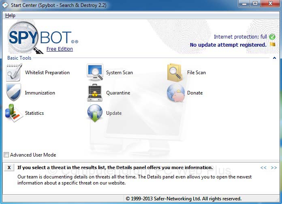Click the Safer-Networking copyright status bar text
The image size is (282, 204).
184,199
